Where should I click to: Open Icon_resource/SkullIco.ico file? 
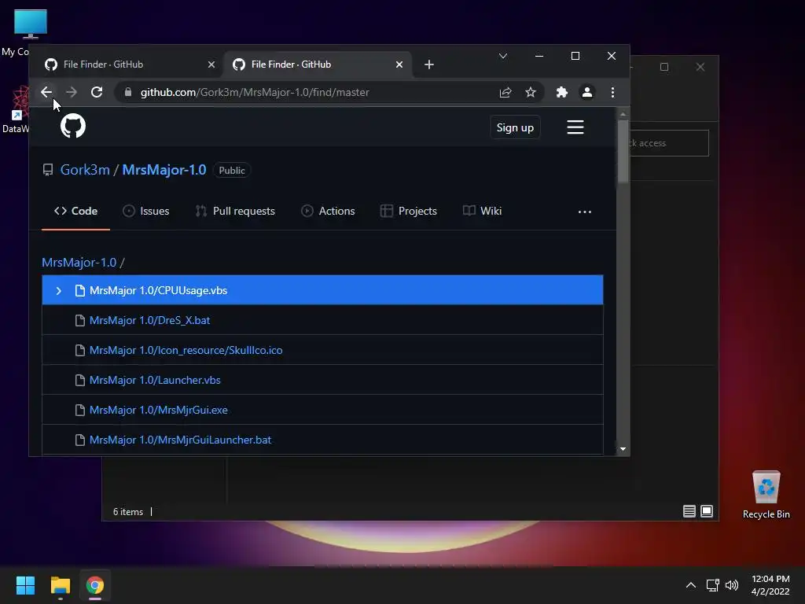click(x=186, y=350)
